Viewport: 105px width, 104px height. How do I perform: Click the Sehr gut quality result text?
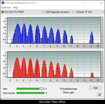click(68, 93)
